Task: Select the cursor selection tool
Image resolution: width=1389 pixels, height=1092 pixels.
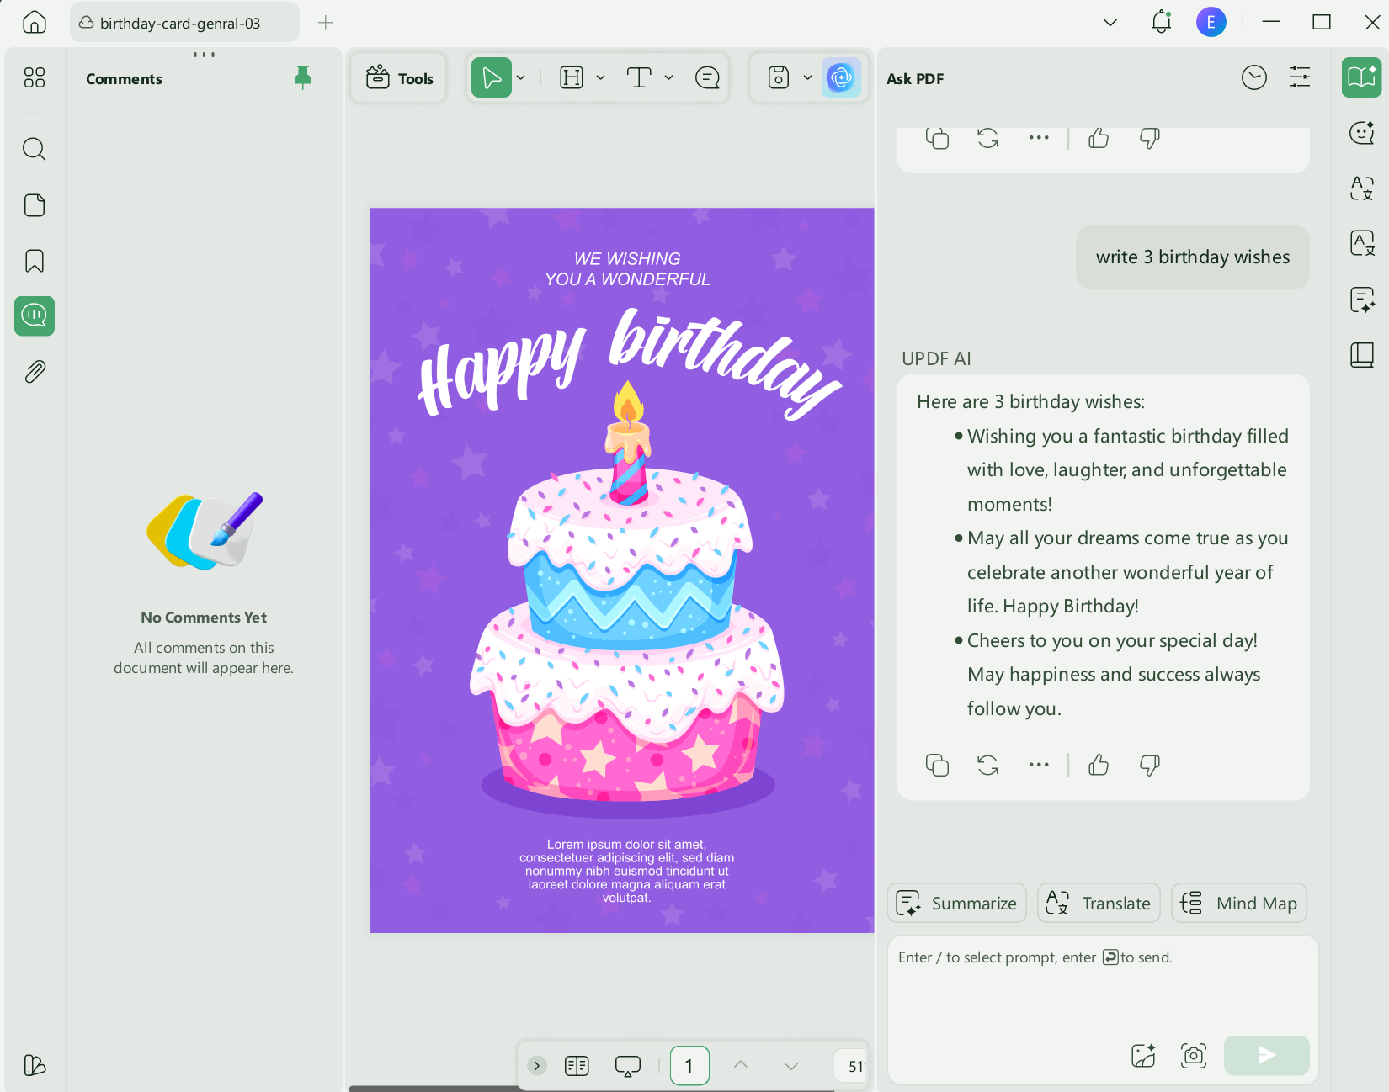Action: 492,78
